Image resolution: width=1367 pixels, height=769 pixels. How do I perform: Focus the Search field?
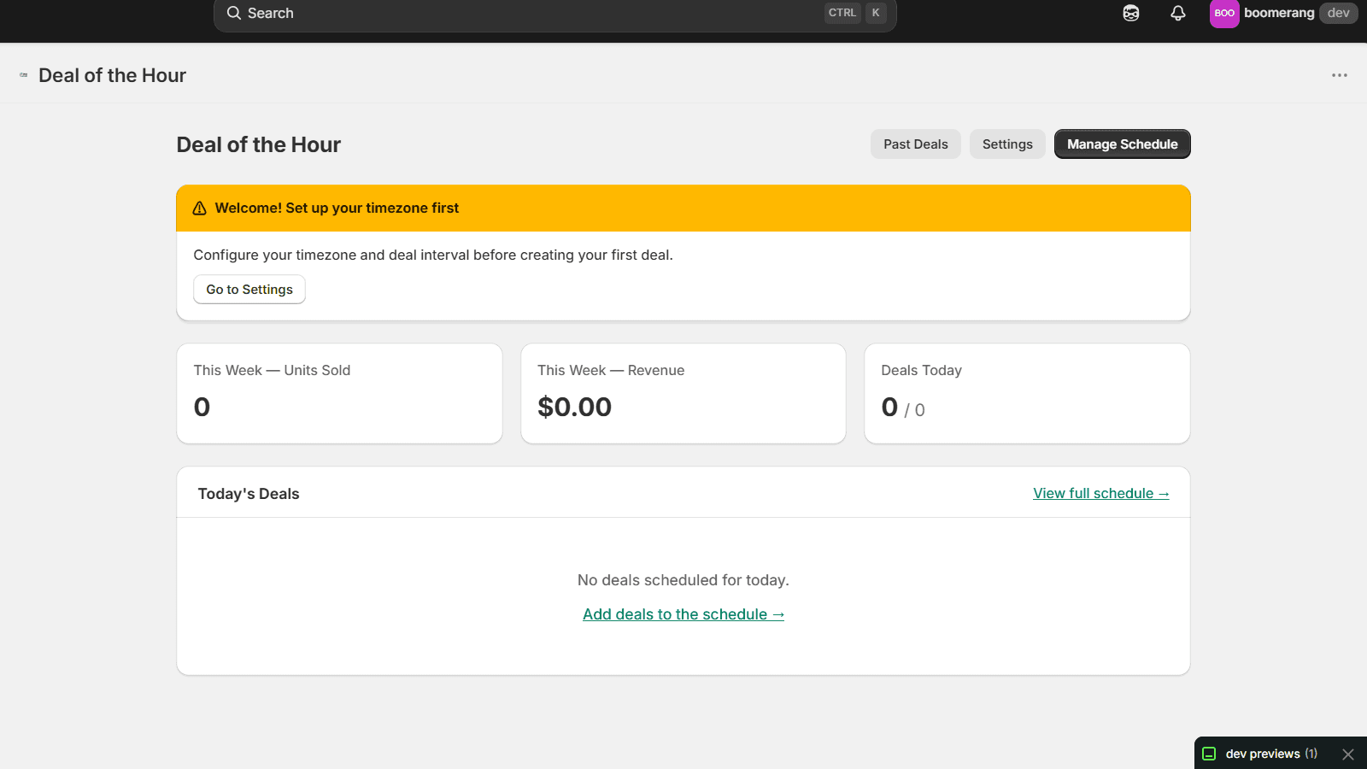tap(555, 13)
